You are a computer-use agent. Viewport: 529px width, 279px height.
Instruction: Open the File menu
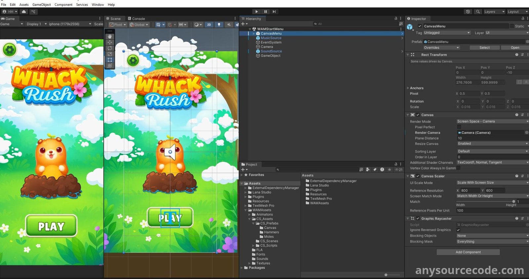pyautogui.click(x=4, y=5)
